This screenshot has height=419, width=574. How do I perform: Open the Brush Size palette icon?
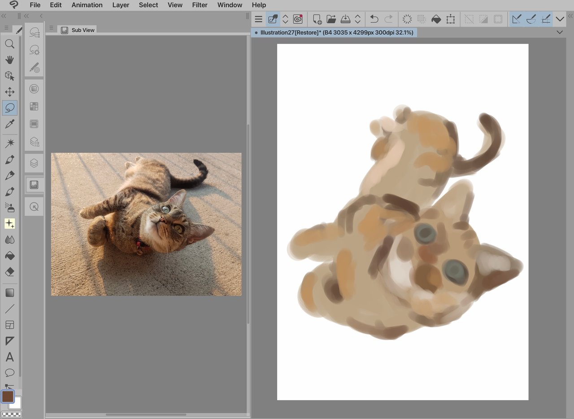(x=34, y=68)
